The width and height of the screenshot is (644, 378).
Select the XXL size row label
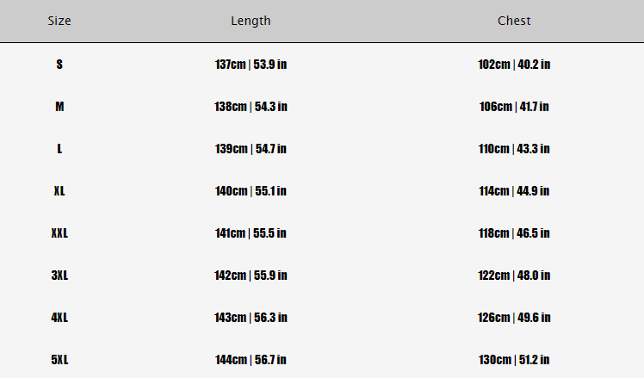point(59,233)
